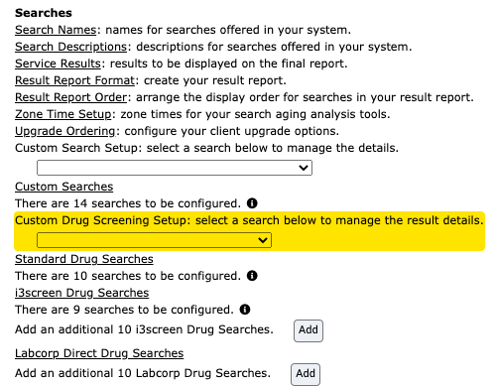This screenshot has height=387, width=493.
Task: Open the Result Report Order link
Action: pos(70,97)
